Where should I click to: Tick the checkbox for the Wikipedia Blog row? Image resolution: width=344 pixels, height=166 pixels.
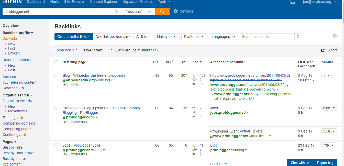(56, 75)
